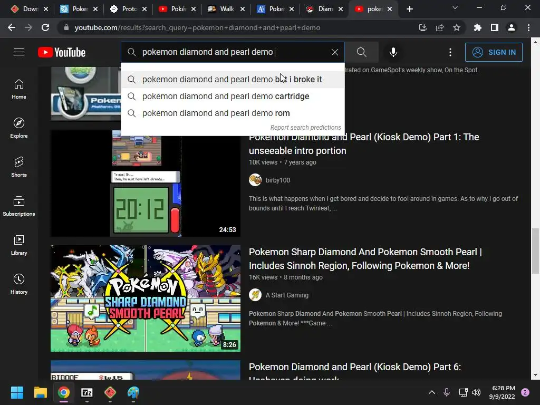Open a new browser tab
The width and height of the screenshot is (540, 405).
tap(409, 9)
